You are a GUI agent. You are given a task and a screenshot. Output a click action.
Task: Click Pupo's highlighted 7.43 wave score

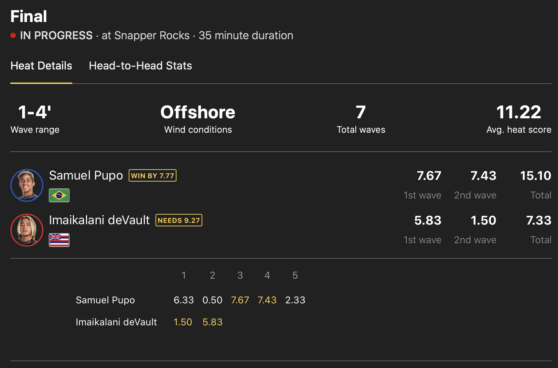pos(267,300)
